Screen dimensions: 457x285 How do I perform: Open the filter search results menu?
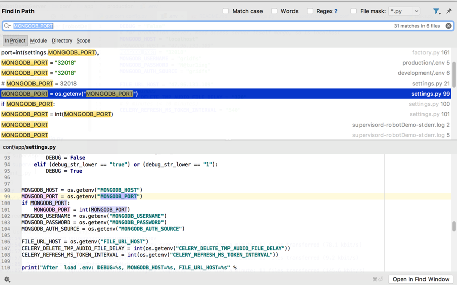pyautogui.click(x=436, y=11)
